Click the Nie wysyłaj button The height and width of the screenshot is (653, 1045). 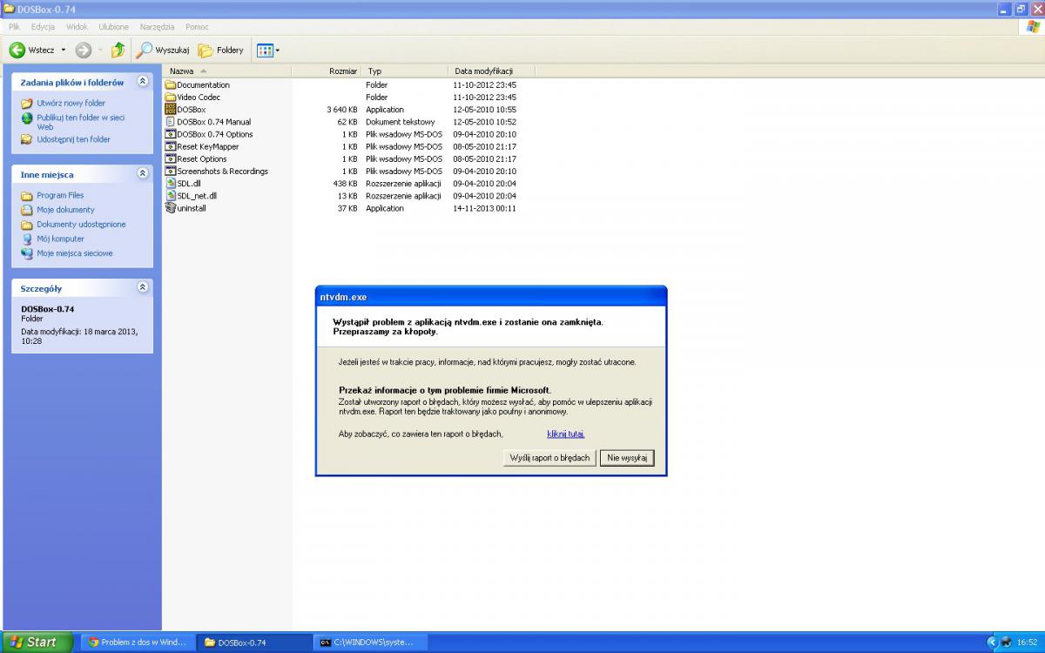(x=627, y=458)
